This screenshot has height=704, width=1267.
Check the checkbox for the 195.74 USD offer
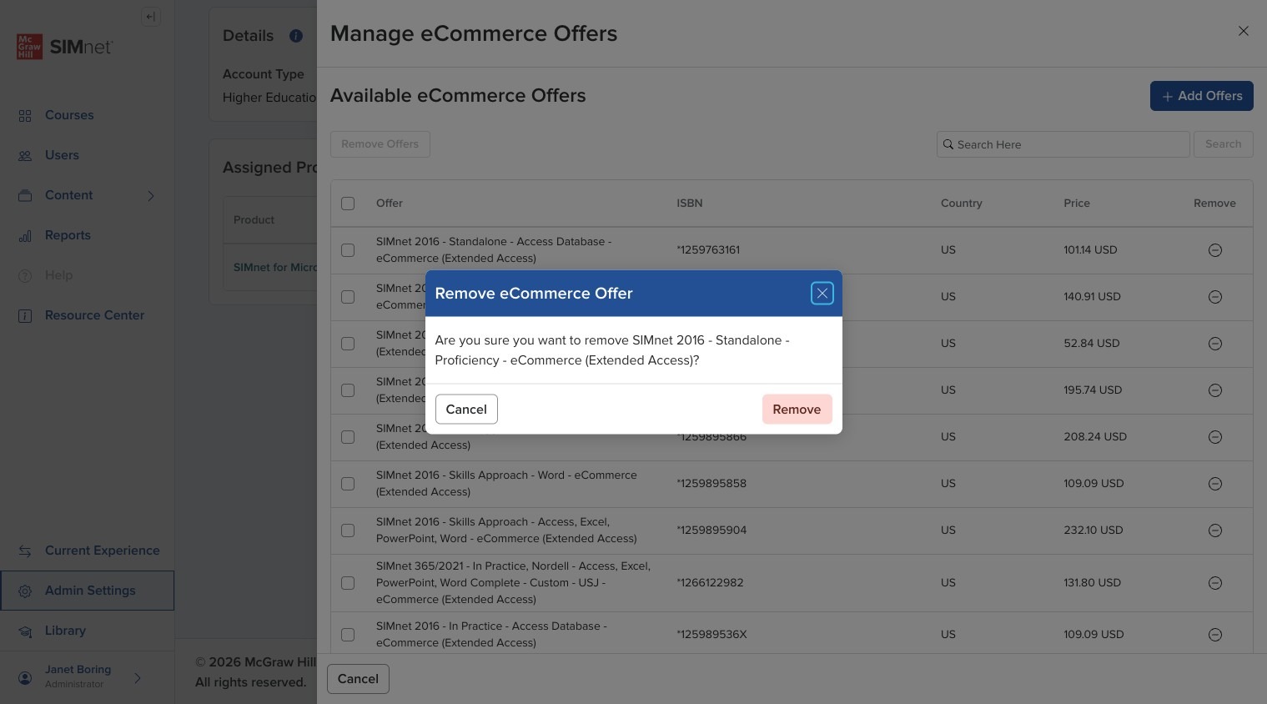coord(348,390)
